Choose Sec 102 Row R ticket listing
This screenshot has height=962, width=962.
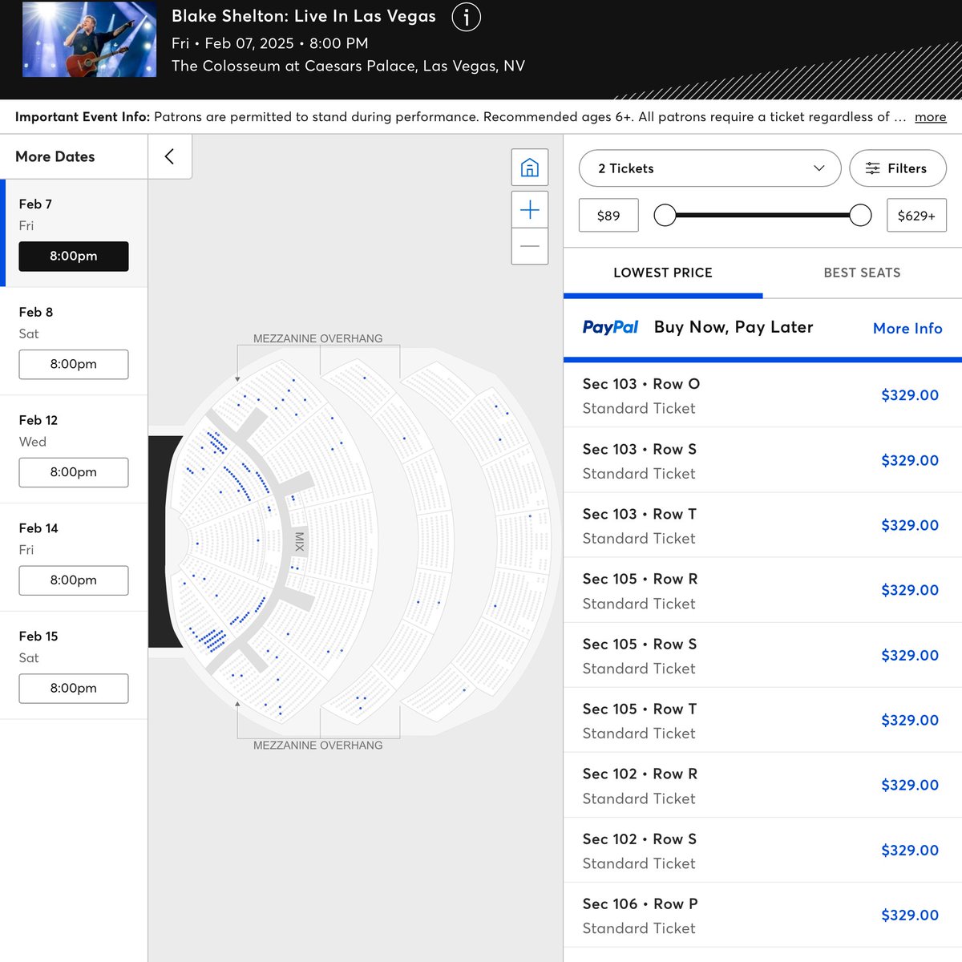762,785
